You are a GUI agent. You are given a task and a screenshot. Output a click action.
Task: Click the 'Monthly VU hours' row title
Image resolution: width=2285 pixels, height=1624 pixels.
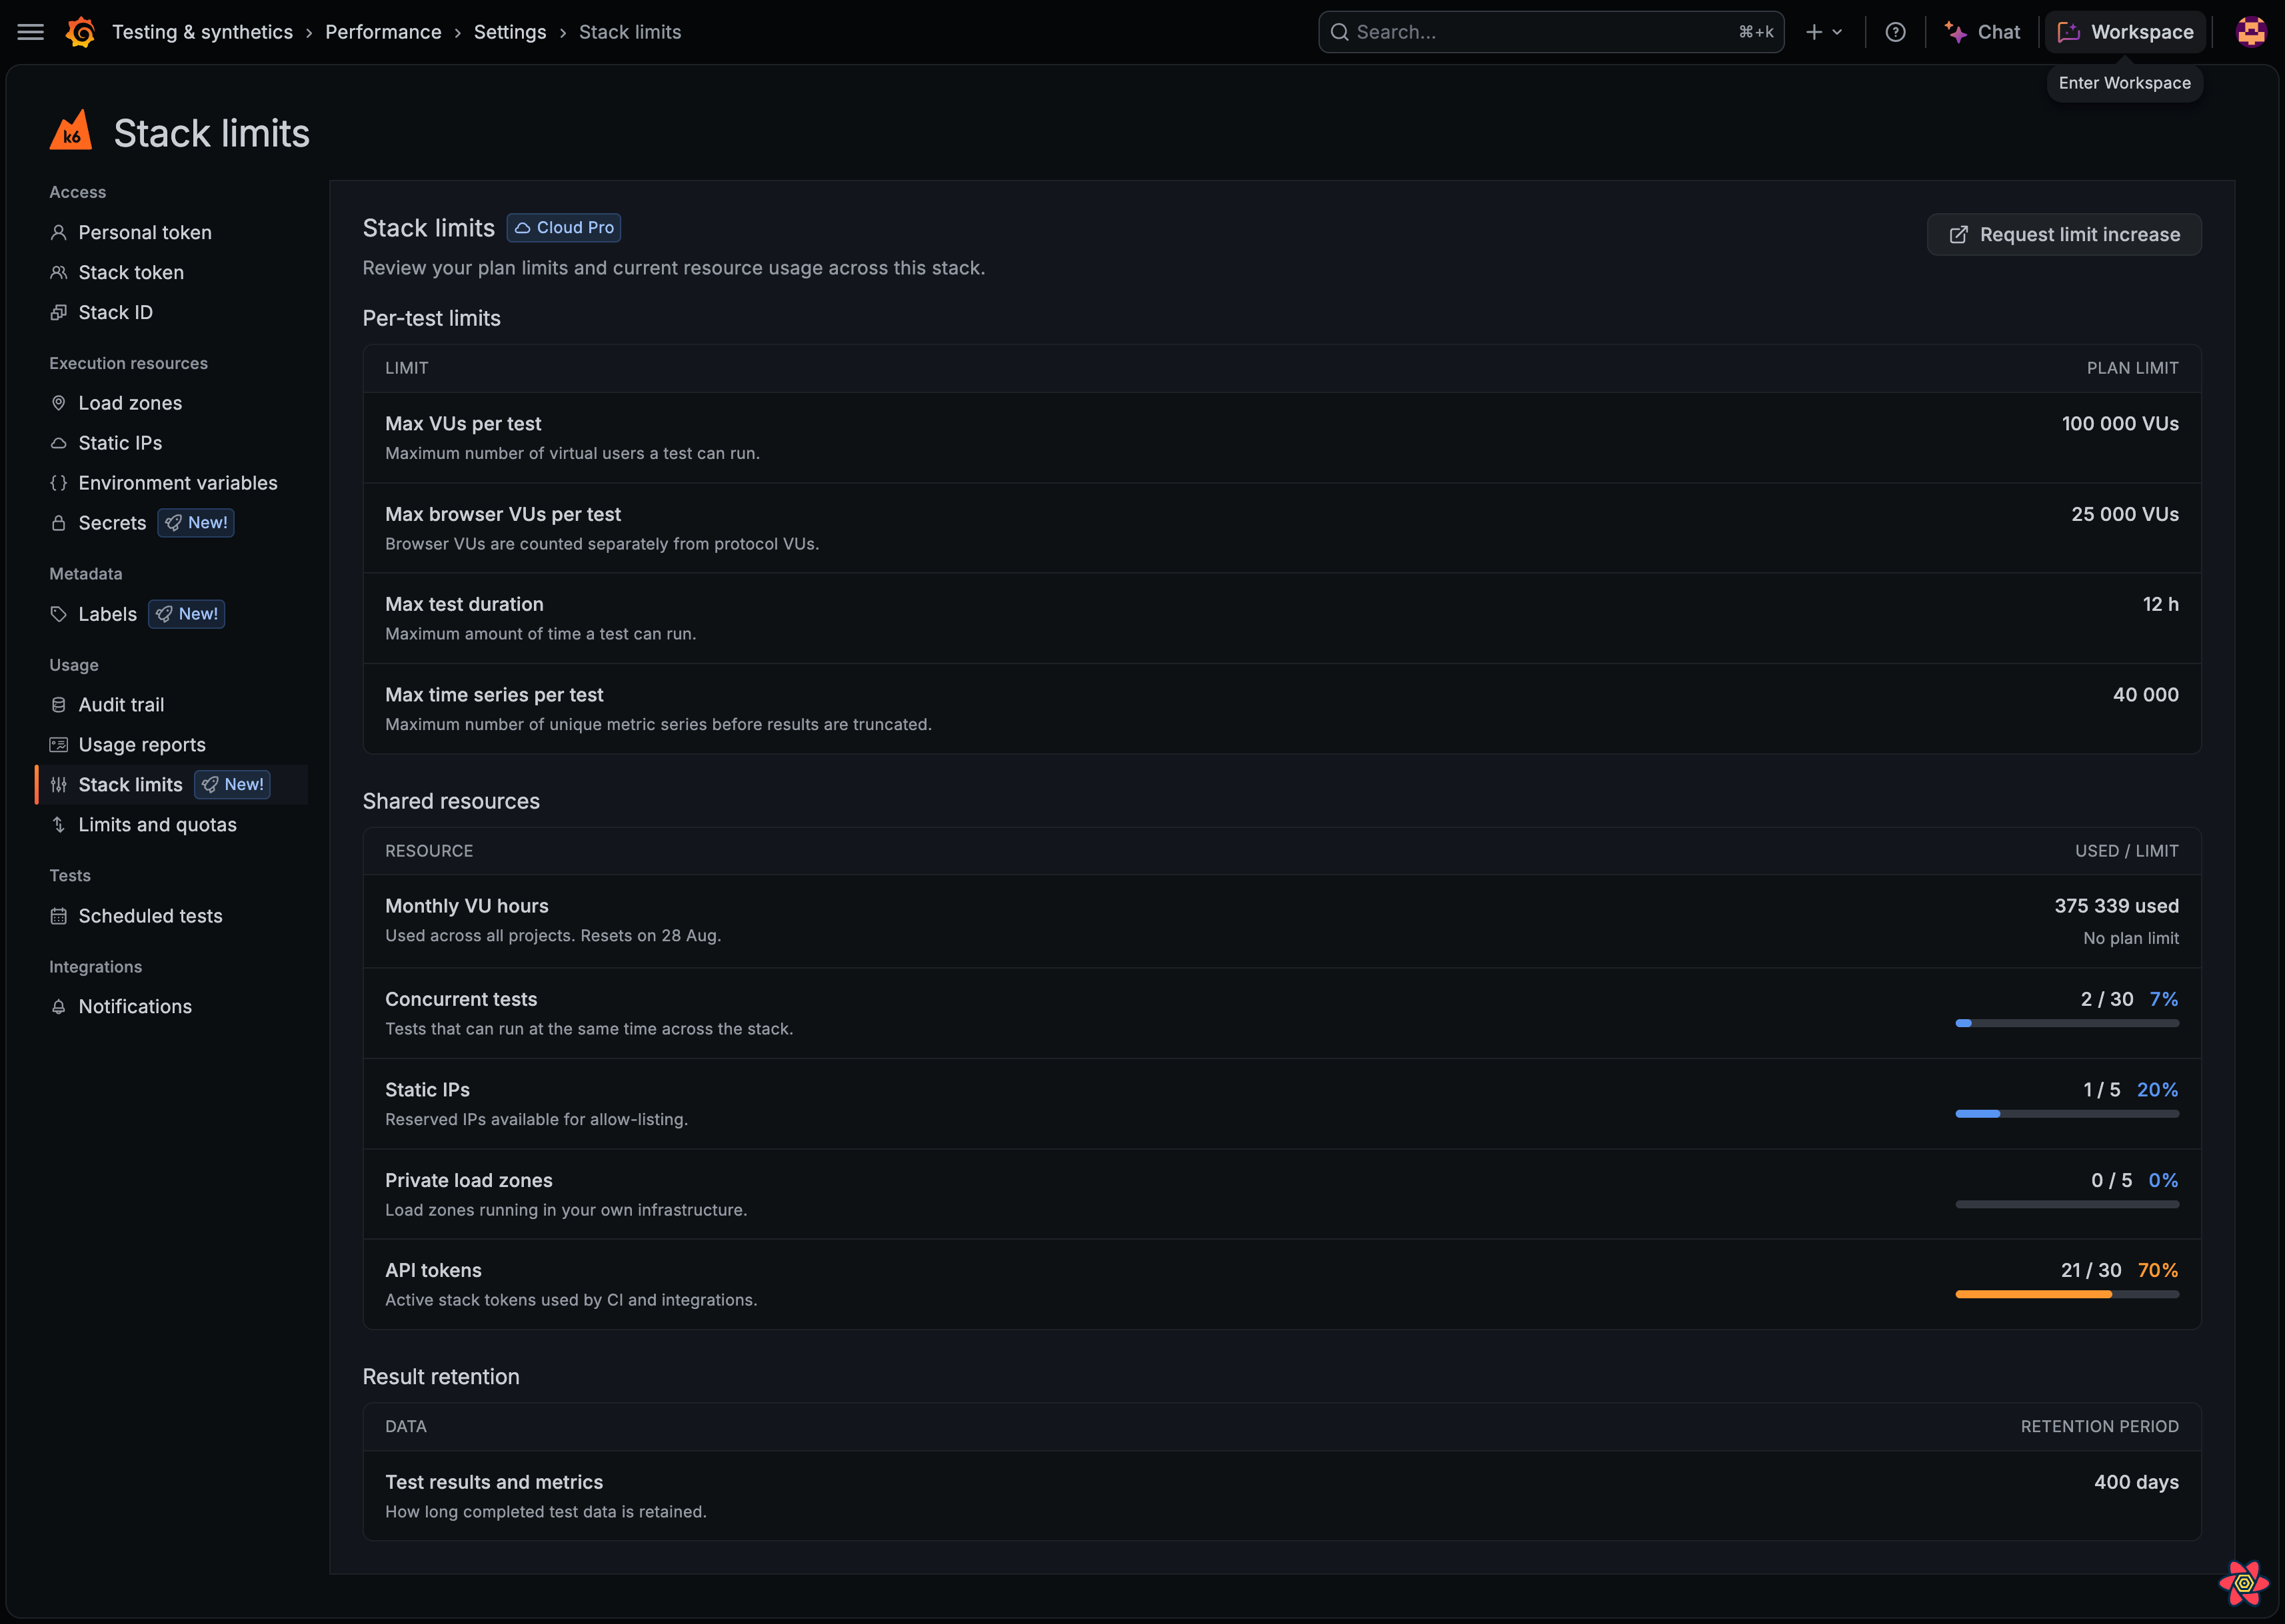[x=467, y=906]
